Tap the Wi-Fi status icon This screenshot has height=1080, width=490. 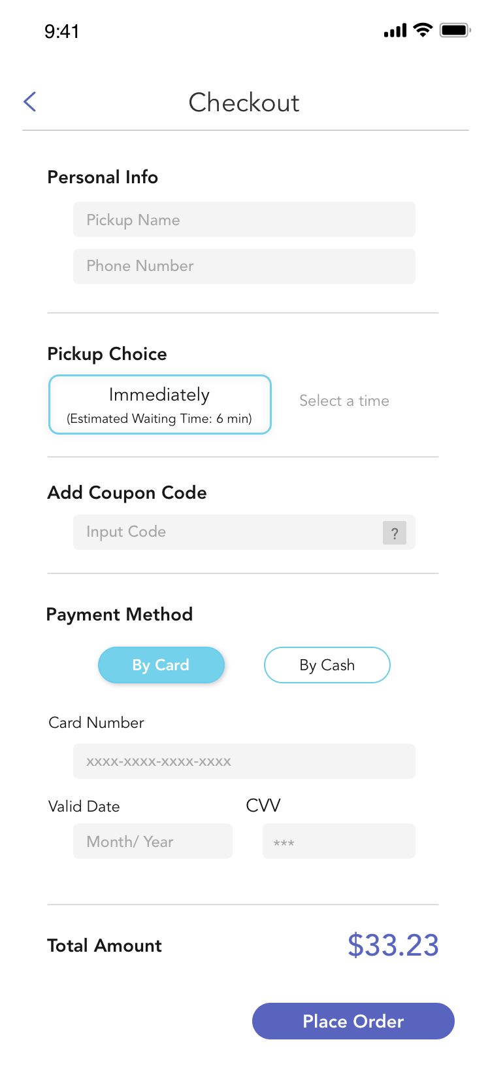423,30
